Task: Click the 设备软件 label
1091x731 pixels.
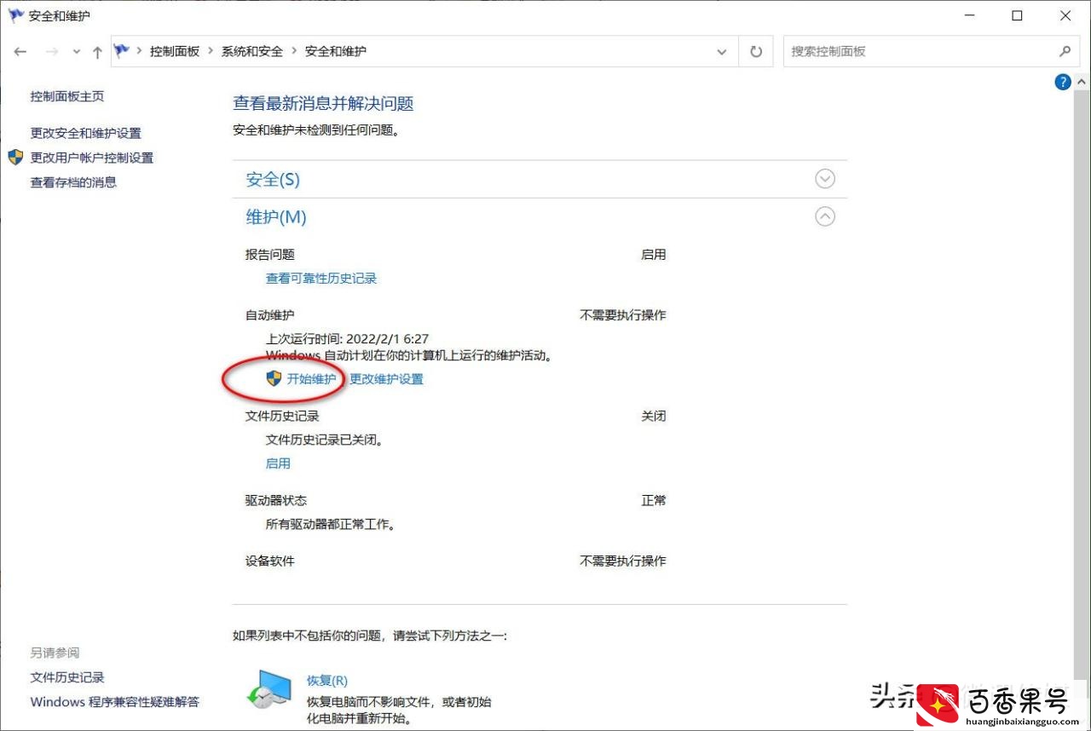Action: (x=270, y=561)
